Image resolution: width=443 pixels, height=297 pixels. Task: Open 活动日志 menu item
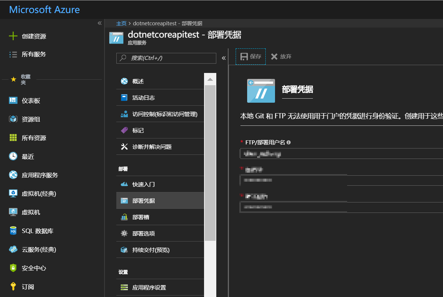pyautogui.click(x=160, y=98)
